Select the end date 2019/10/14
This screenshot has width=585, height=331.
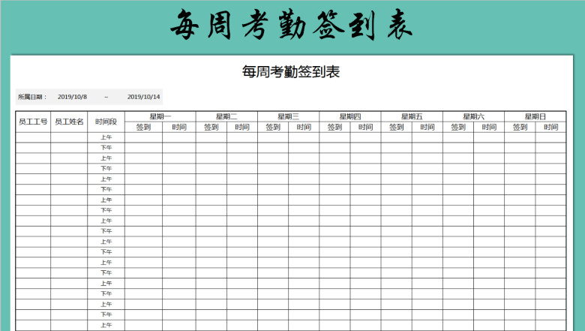[x=144, y=97]
